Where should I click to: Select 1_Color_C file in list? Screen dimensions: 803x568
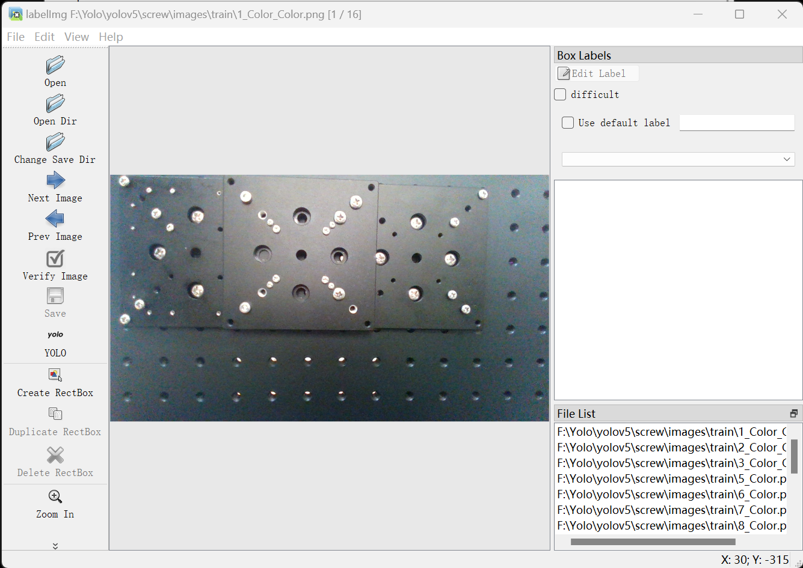pos(671,432)
